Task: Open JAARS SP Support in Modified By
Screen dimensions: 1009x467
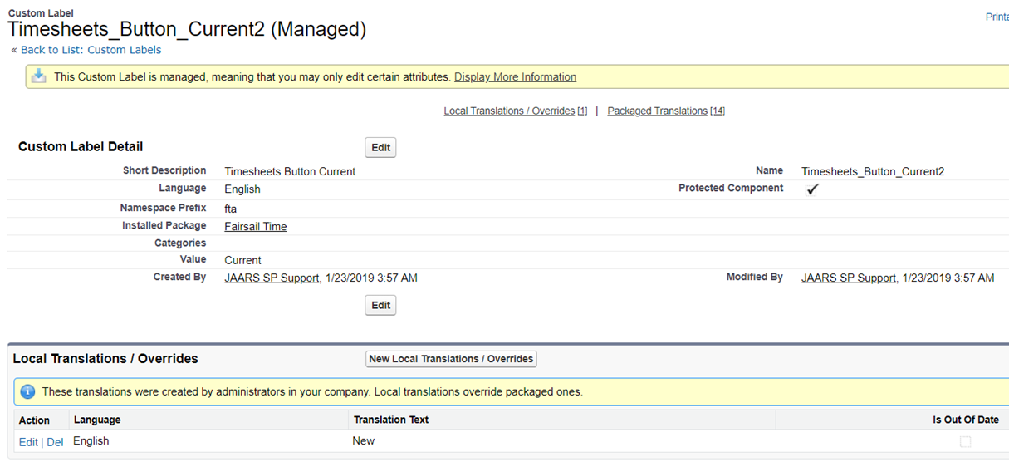Action: (848, 278)
